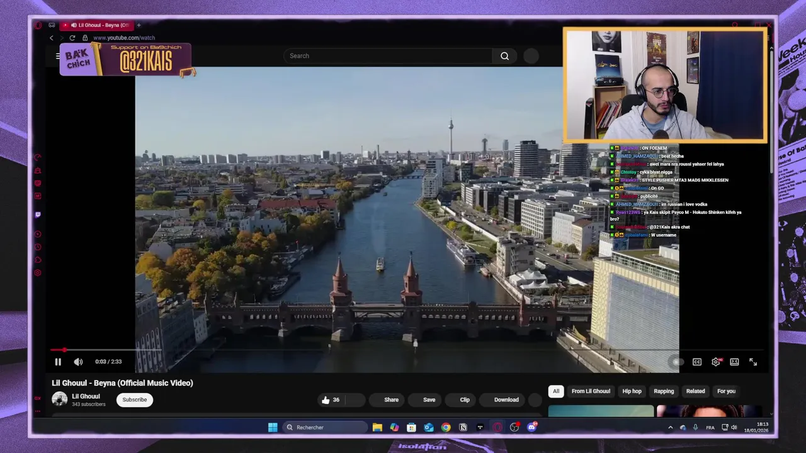Switch the player to theater mode
The width and height of the screenshot is (806, 453).
pyautogui.click(x=734, y=362)
